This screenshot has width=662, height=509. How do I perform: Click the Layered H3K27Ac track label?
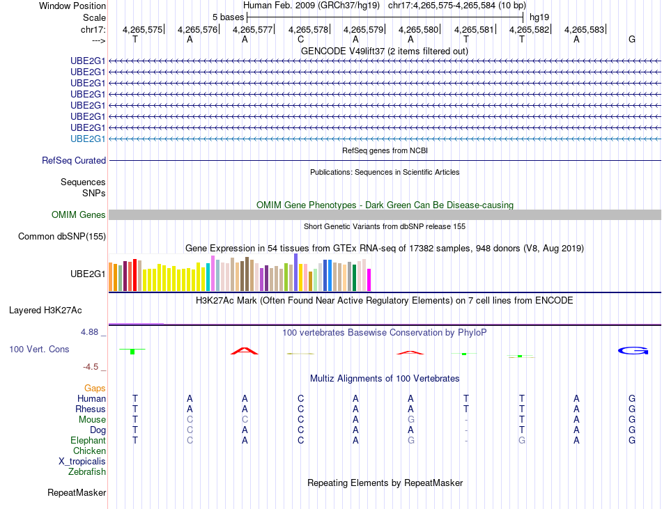pos(45,311)
